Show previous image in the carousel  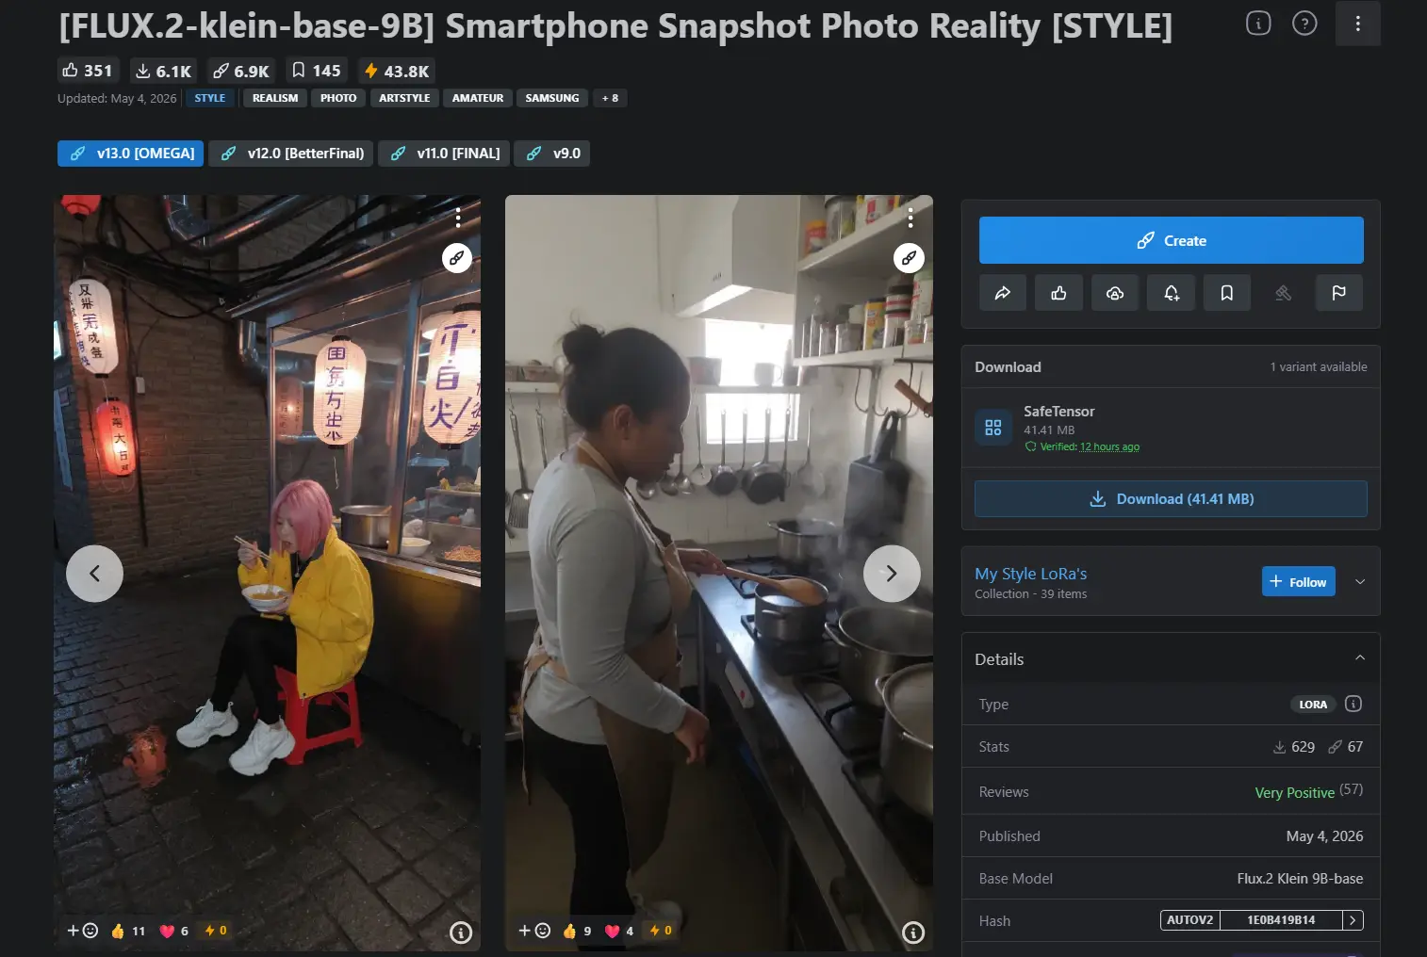(x=94, y=574)
